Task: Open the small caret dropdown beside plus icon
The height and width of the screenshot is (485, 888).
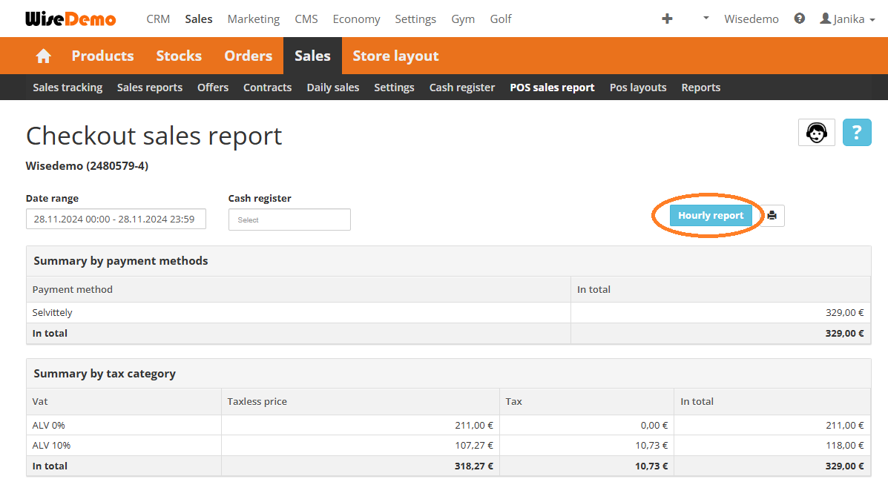Action: point(706,18)
